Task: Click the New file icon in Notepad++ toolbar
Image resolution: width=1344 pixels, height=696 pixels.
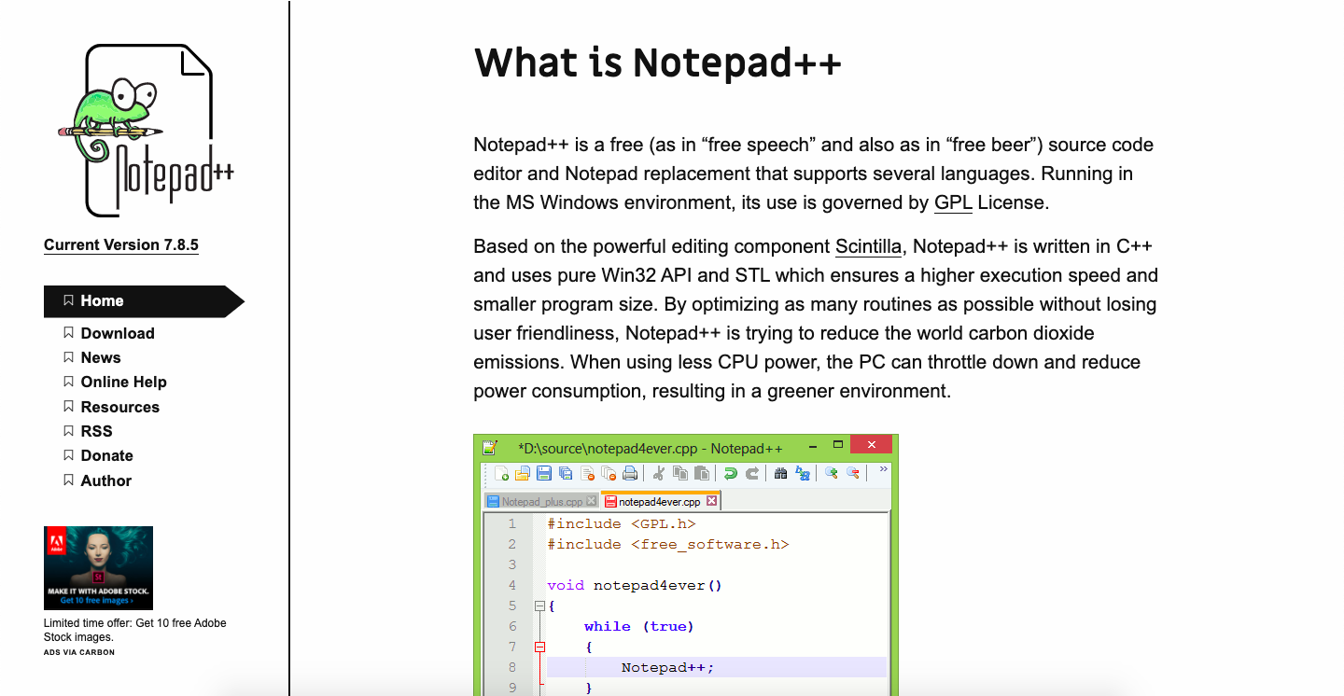Action: pyautogui.click(x=501, y=473)
